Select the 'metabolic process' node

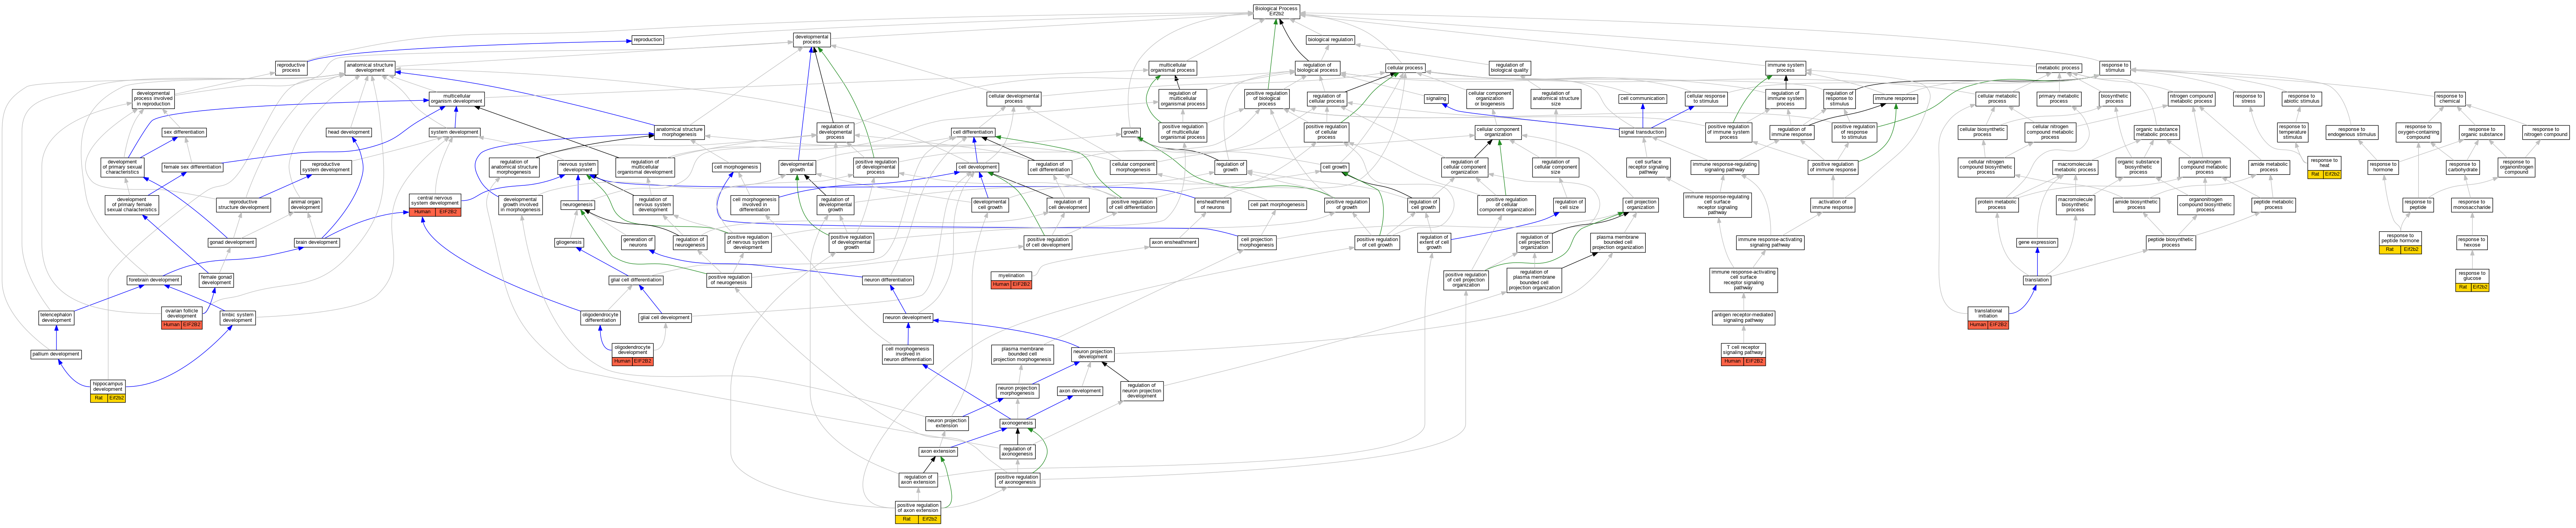coord(2058,68)
